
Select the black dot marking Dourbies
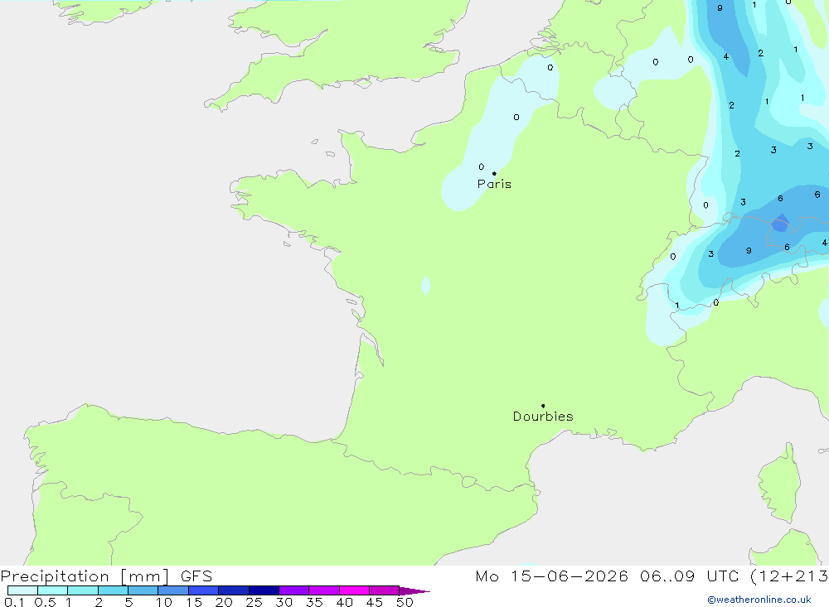pyautogui.click(x=543, y=406)
